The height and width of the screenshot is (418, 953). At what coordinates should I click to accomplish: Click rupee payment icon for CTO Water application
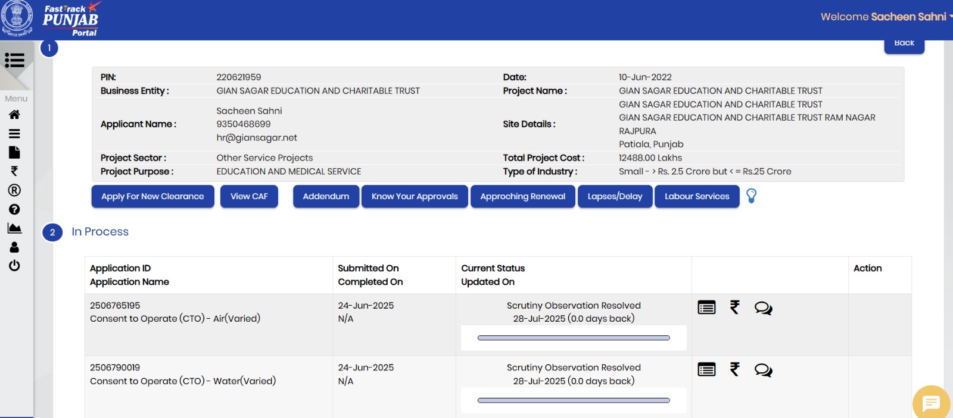tap(735, 370)
